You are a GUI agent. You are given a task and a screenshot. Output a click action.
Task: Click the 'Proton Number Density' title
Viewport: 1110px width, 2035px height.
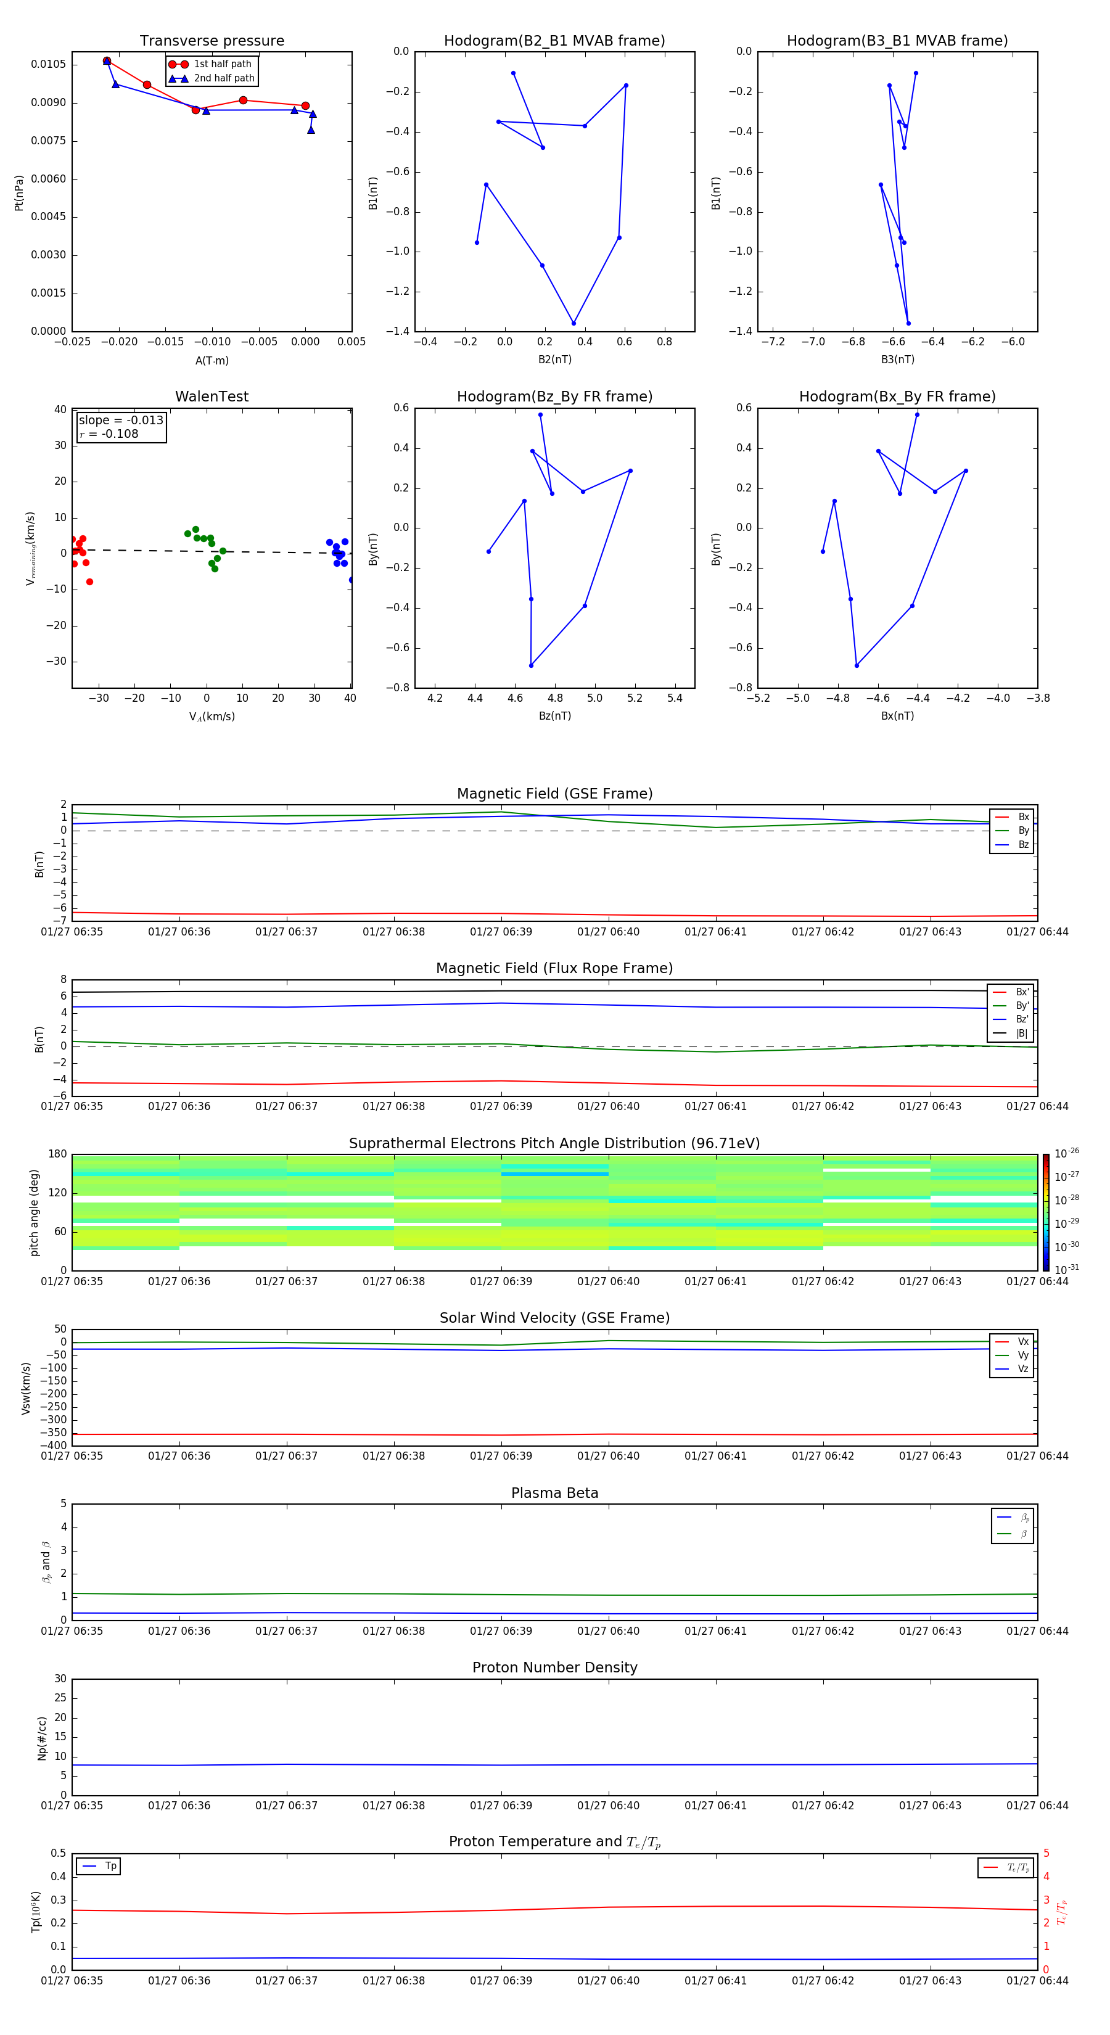click(554, 1667)
